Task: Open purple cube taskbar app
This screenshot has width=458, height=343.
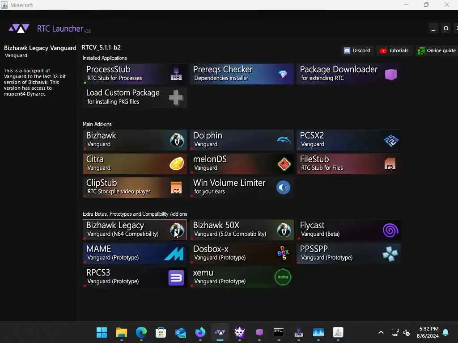Action: click(x=259, y=332)
